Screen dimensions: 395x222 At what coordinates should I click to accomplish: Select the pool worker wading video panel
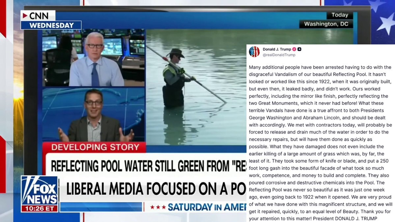click(x=196, y=87)
